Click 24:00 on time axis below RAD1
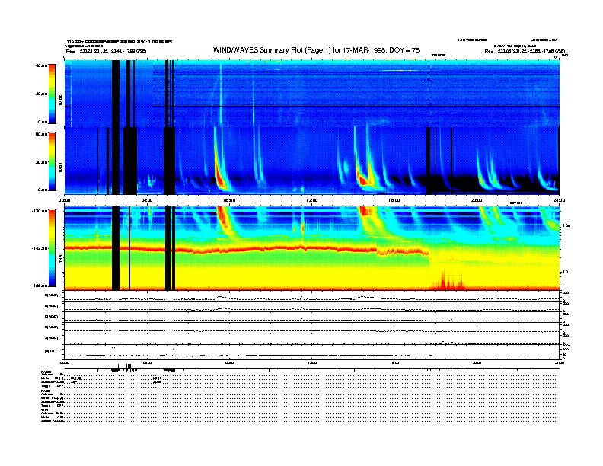The height and width of the screenshot is (466, 603). point(559,200)
